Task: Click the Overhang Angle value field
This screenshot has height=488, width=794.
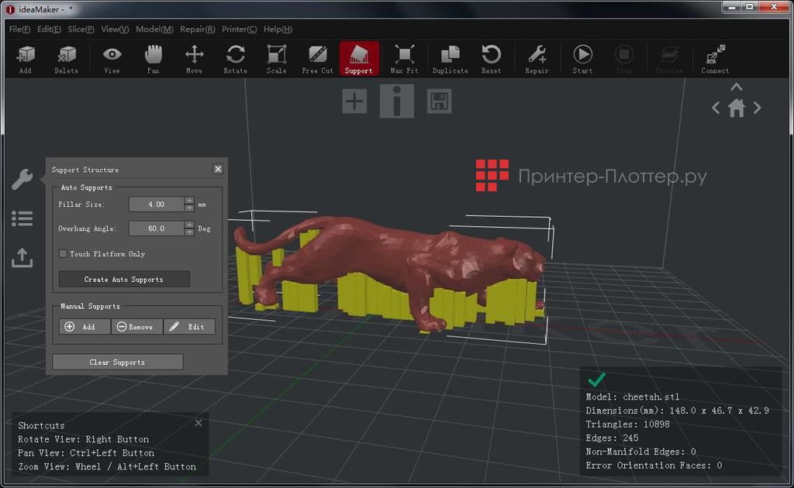Action: coord(155,228)
